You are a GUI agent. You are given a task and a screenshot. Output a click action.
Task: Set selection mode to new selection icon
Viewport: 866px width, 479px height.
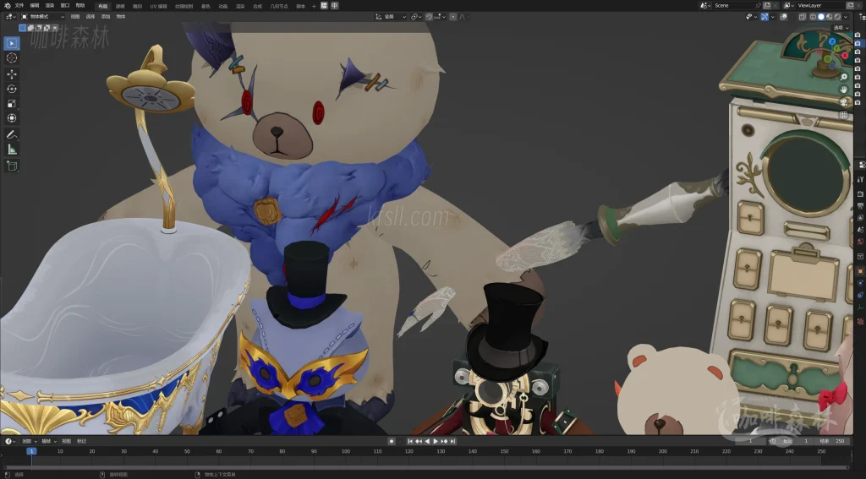point(23,28)
